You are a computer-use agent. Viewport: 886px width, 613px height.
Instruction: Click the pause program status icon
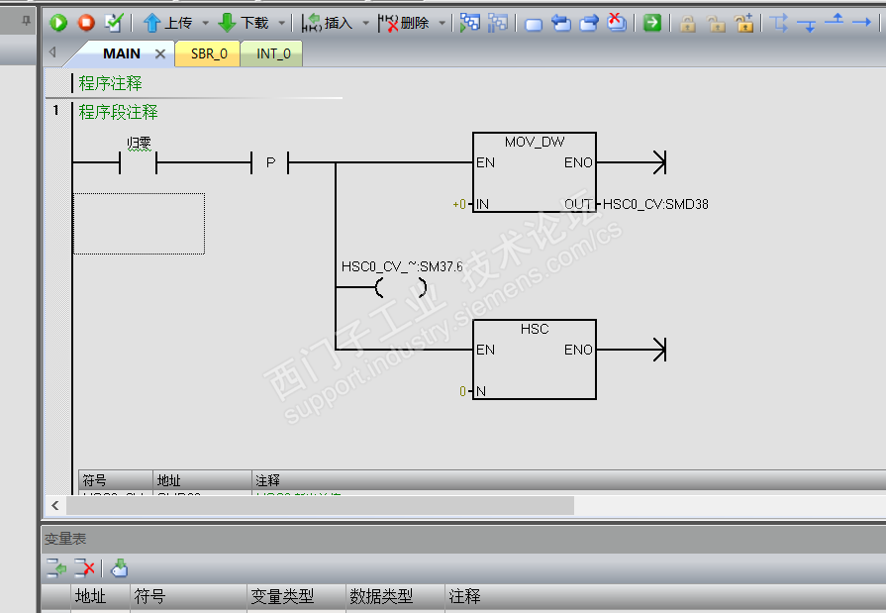(498, 23)
